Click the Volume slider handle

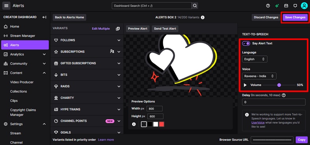click(x=279, y=85)
